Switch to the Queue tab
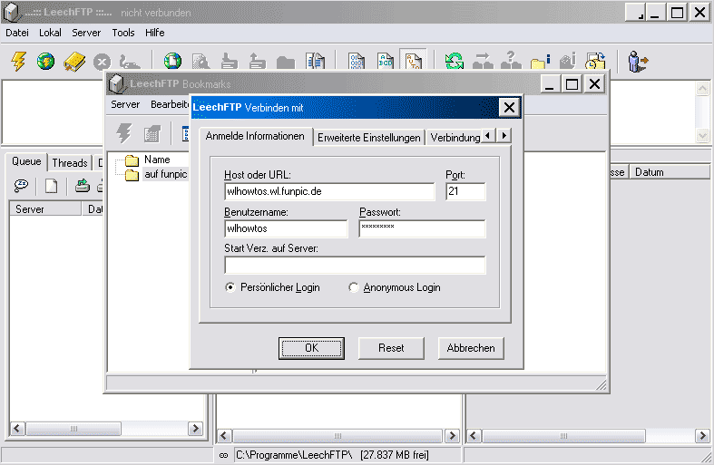 (26, 161)
